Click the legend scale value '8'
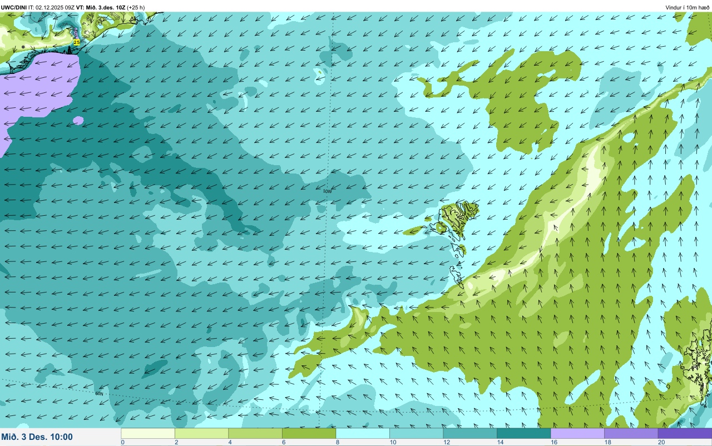Viewport: 712px width, 446px height. point(337,443)
